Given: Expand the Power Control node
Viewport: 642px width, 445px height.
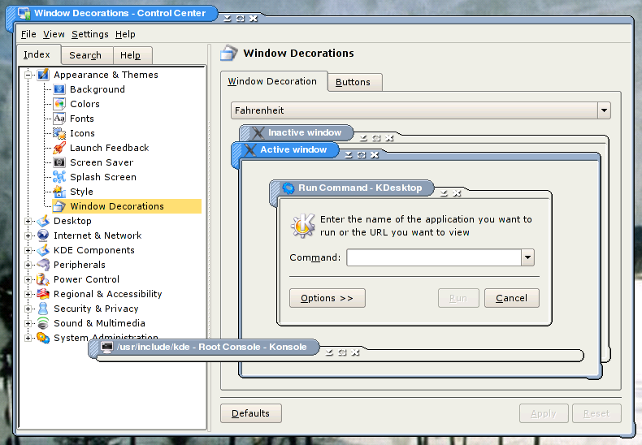Looking at the screenshot, I should point(28,280).
